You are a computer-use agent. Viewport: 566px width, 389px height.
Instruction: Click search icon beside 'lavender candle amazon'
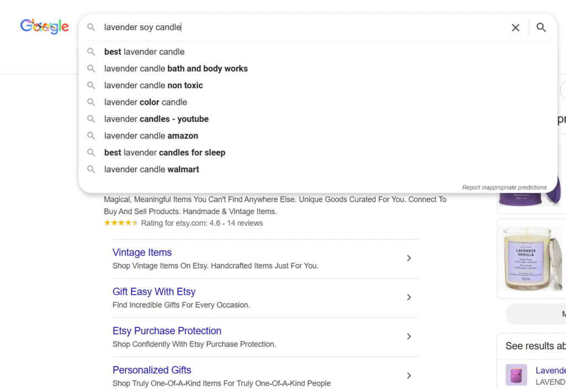click(91, 136)
